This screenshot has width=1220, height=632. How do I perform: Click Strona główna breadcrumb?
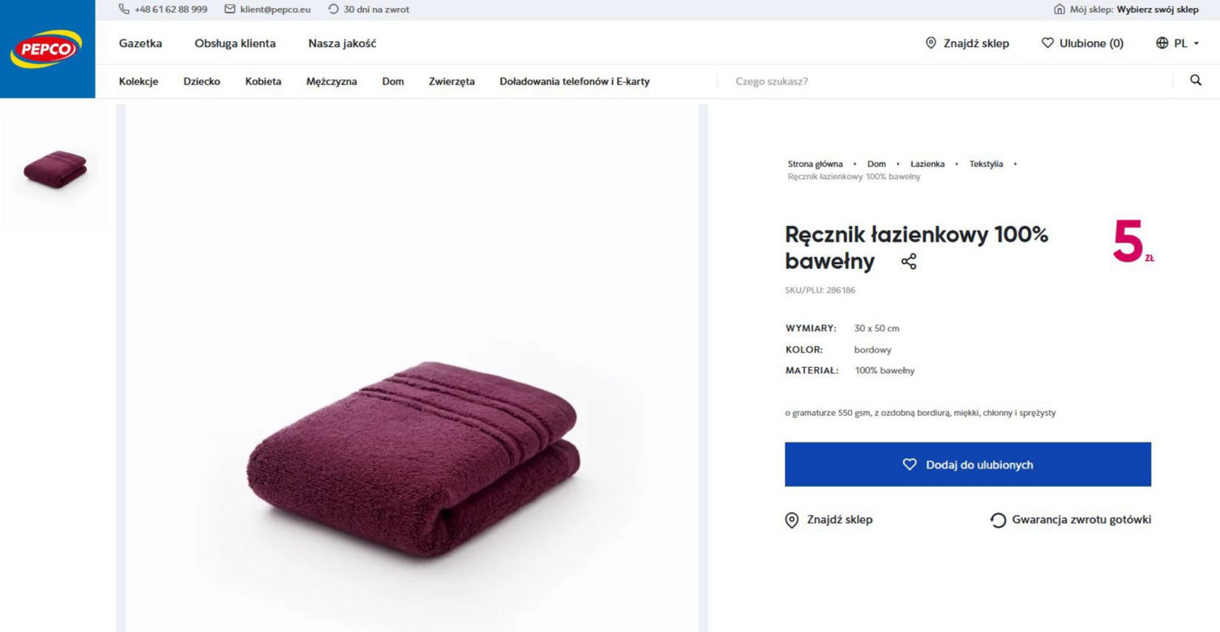[x=815, y=164]
